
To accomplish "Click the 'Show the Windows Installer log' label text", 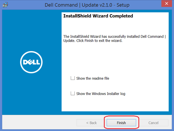I will pos(101,94).
